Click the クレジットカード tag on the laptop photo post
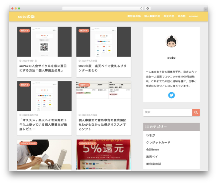This screenshot has height=184, width=217. [x=28, y=143]
